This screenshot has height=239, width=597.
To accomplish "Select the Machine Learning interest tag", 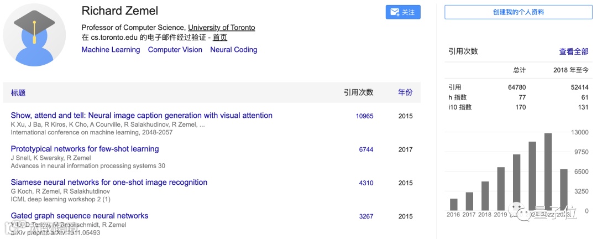I will point(111,50).
